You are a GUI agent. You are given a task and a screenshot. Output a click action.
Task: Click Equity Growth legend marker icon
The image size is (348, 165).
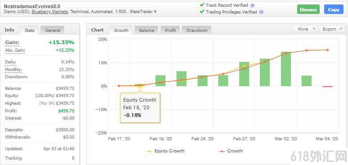click(149, 151)
